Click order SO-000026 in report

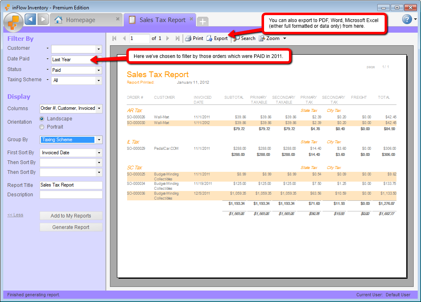point(136,117)
